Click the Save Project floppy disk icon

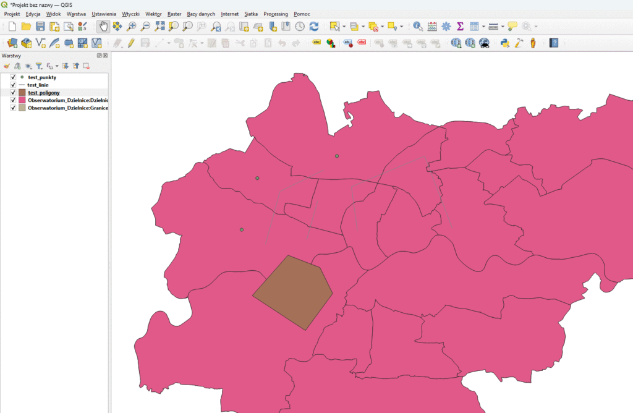click(x=40, y=27)
